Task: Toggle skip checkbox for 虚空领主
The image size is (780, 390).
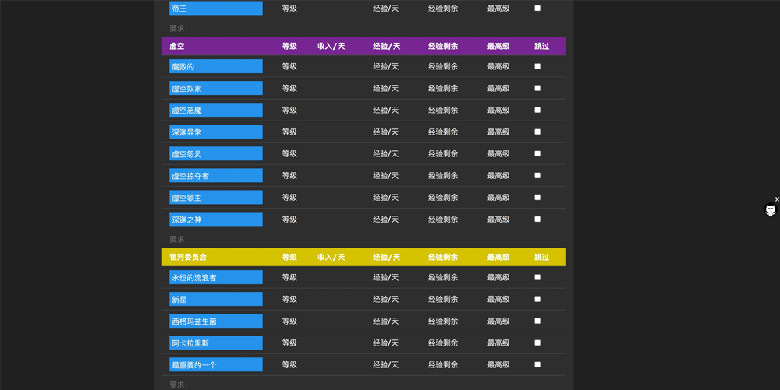Action: point(537,197)
